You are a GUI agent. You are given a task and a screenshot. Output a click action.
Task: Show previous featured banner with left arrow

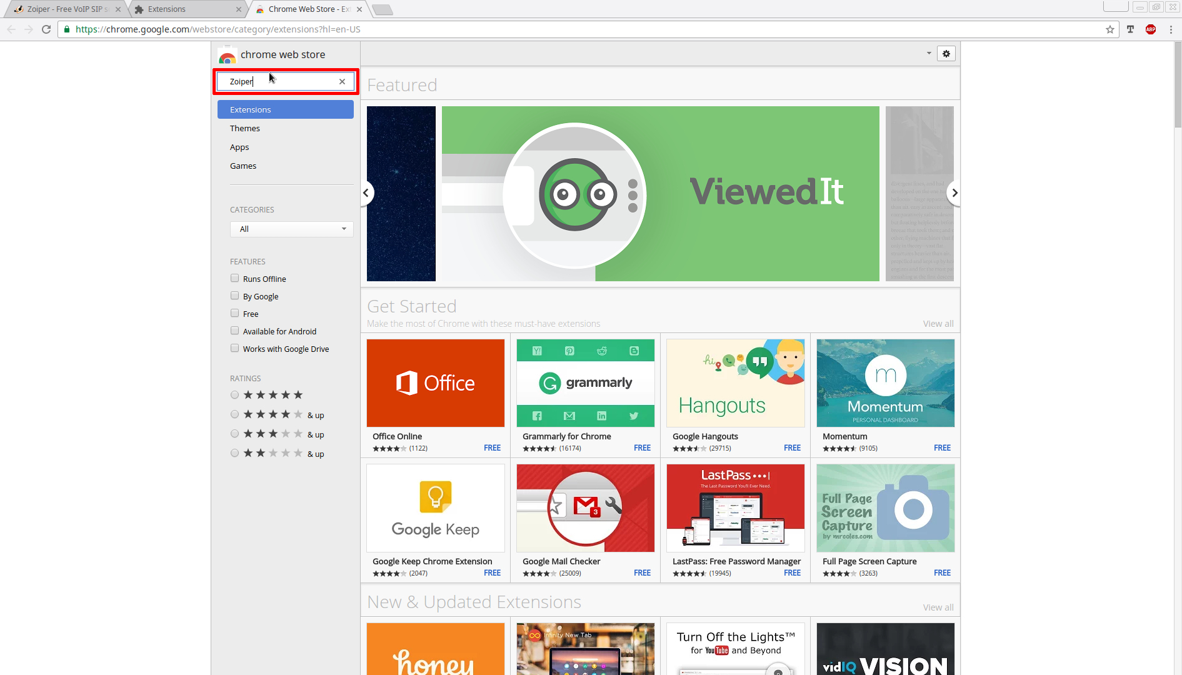coord(366,193)
